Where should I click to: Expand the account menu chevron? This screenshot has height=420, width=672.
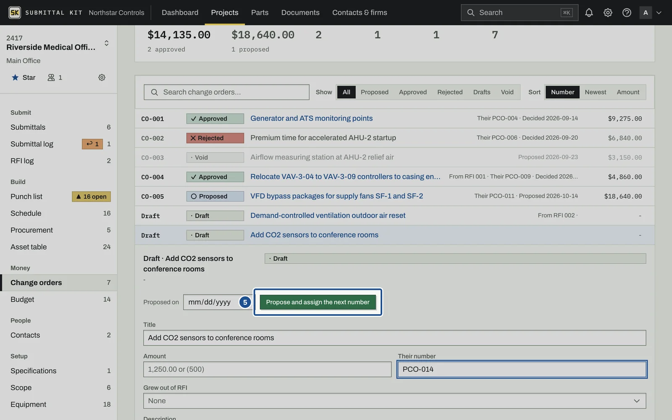659,13
